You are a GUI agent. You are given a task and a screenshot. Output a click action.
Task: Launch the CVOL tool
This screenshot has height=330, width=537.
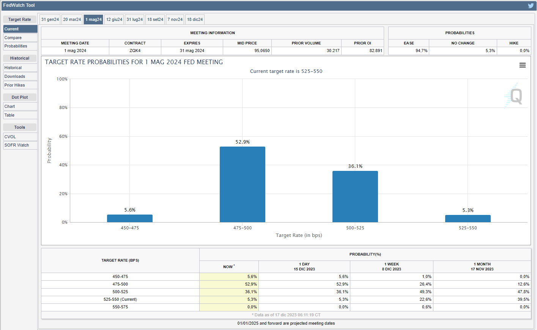[x=20, y=137]
